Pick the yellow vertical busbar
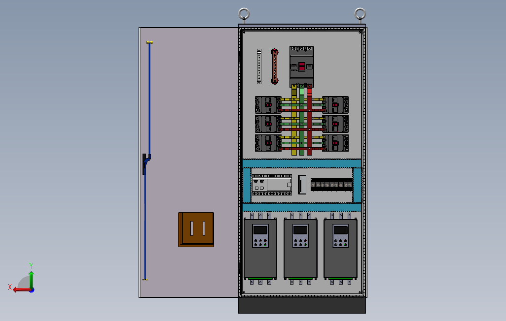This screenshot has height=321, width=506. pyautogui.click(x=294, y=121)
